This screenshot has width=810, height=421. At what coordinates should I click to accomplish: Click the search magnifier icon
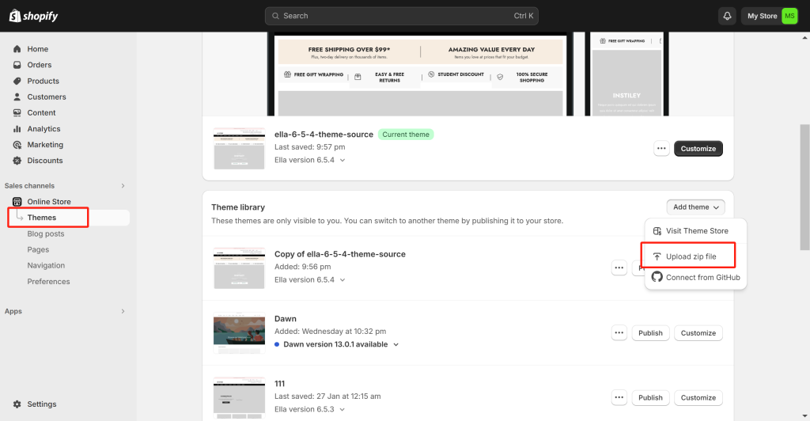(276, 16)
